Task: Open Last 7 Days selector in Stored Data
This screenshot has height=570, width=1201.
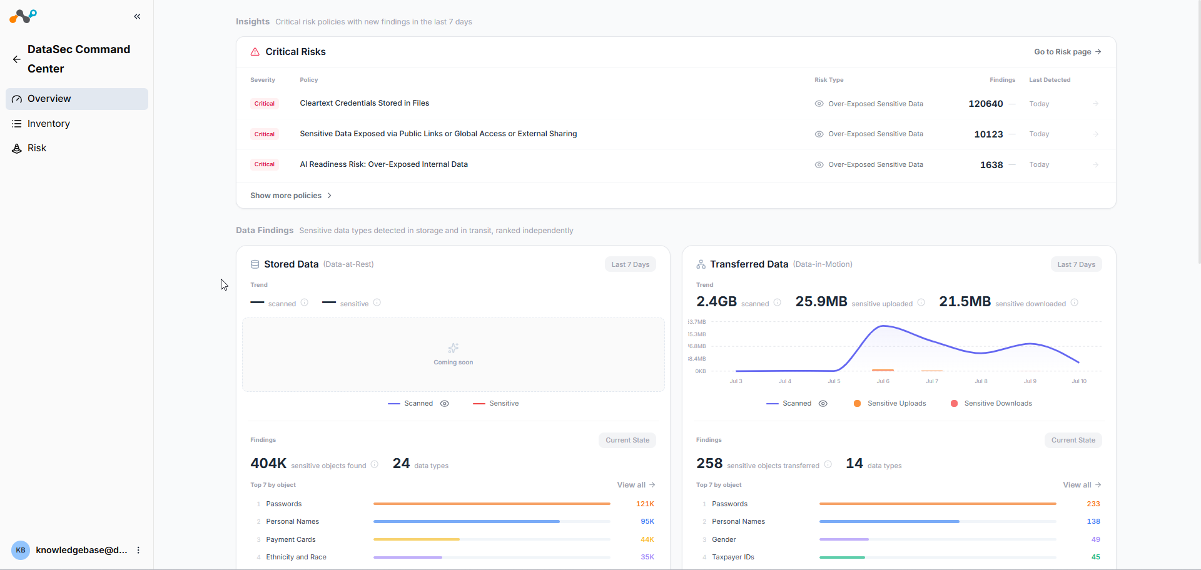Action: click(630, 264)
